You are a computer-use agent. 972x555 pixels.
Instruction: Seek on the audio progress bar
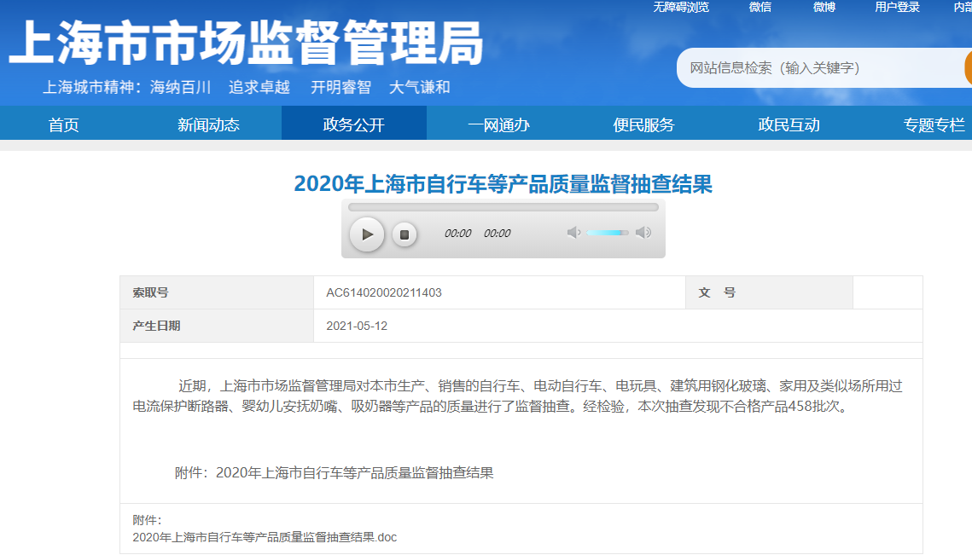[x=503, y=207]
